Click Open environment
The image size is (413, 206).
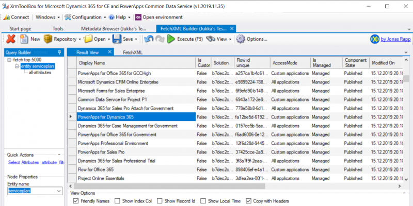click(x=159, y=17)
